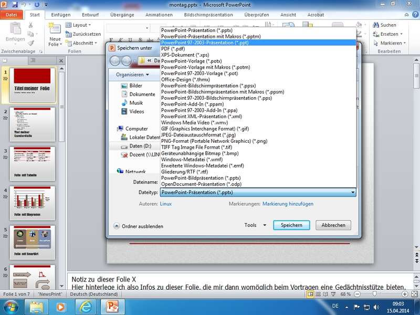
Task: Choose JPEG-Dateiaustauschformat (*.jpg) option
Action: (x=258, y=135)
